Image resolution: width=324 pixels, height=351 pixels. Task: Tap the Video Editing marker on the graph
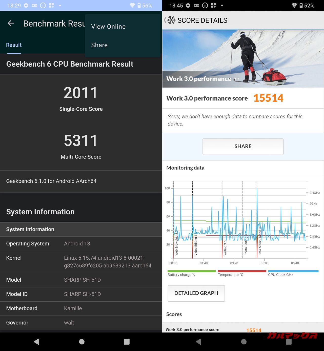(195, 244)
